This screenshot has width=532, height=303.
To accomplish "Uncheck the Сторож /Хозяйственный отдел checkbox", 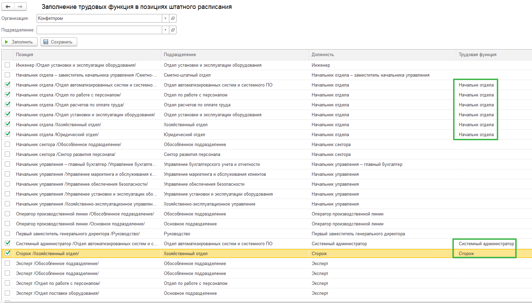I will [8, 253].
